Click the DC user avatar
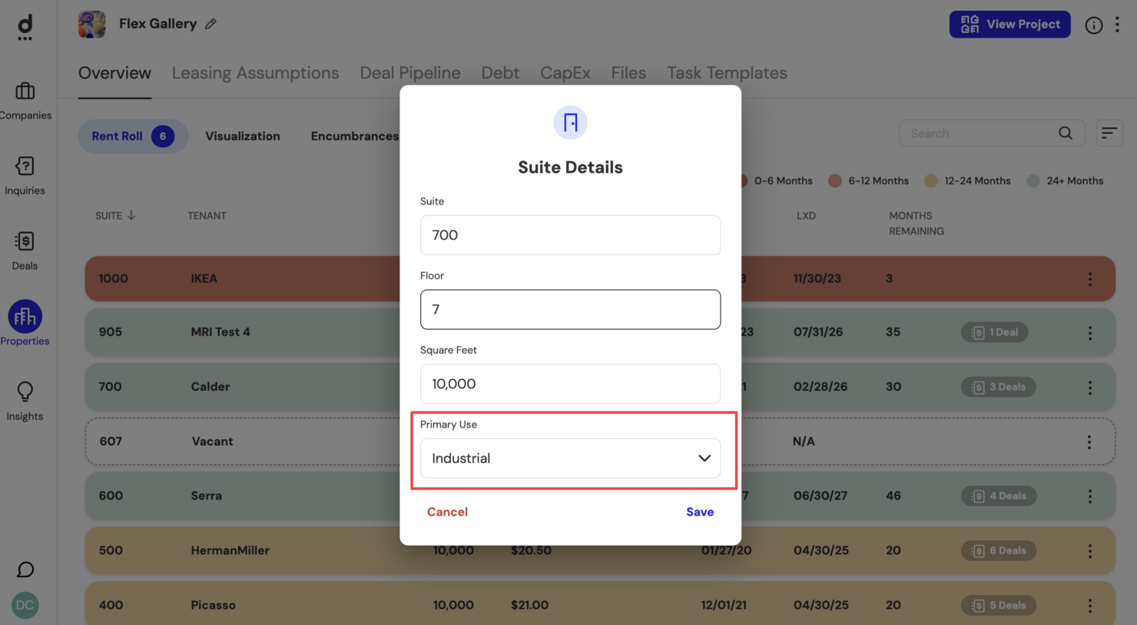The image size is (1137, 625). [25, 605]
